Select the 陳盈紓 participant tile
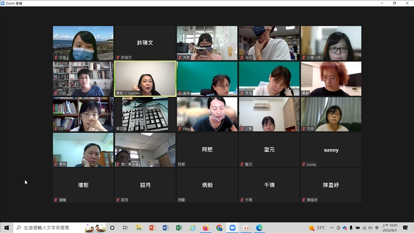This screenshot has width=414, height=233. (x=331, y=185)
